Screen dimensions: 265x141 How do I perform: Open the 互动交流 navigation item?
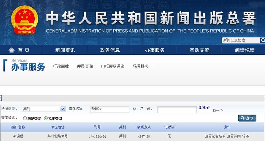click(x=199, y=50)
